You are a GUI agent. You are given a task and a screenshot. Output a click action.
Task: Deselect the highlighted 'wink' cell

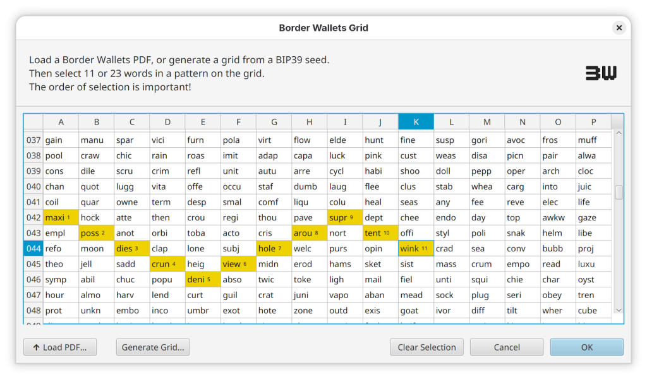click(x=416, y=249)
